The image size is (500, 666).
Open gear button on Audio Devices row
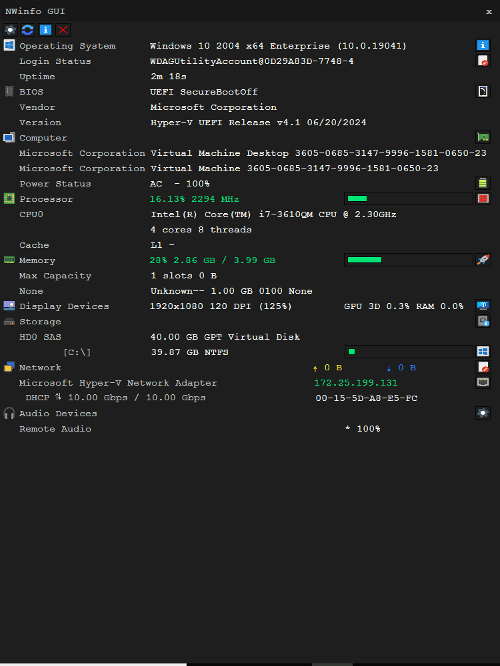483,412
